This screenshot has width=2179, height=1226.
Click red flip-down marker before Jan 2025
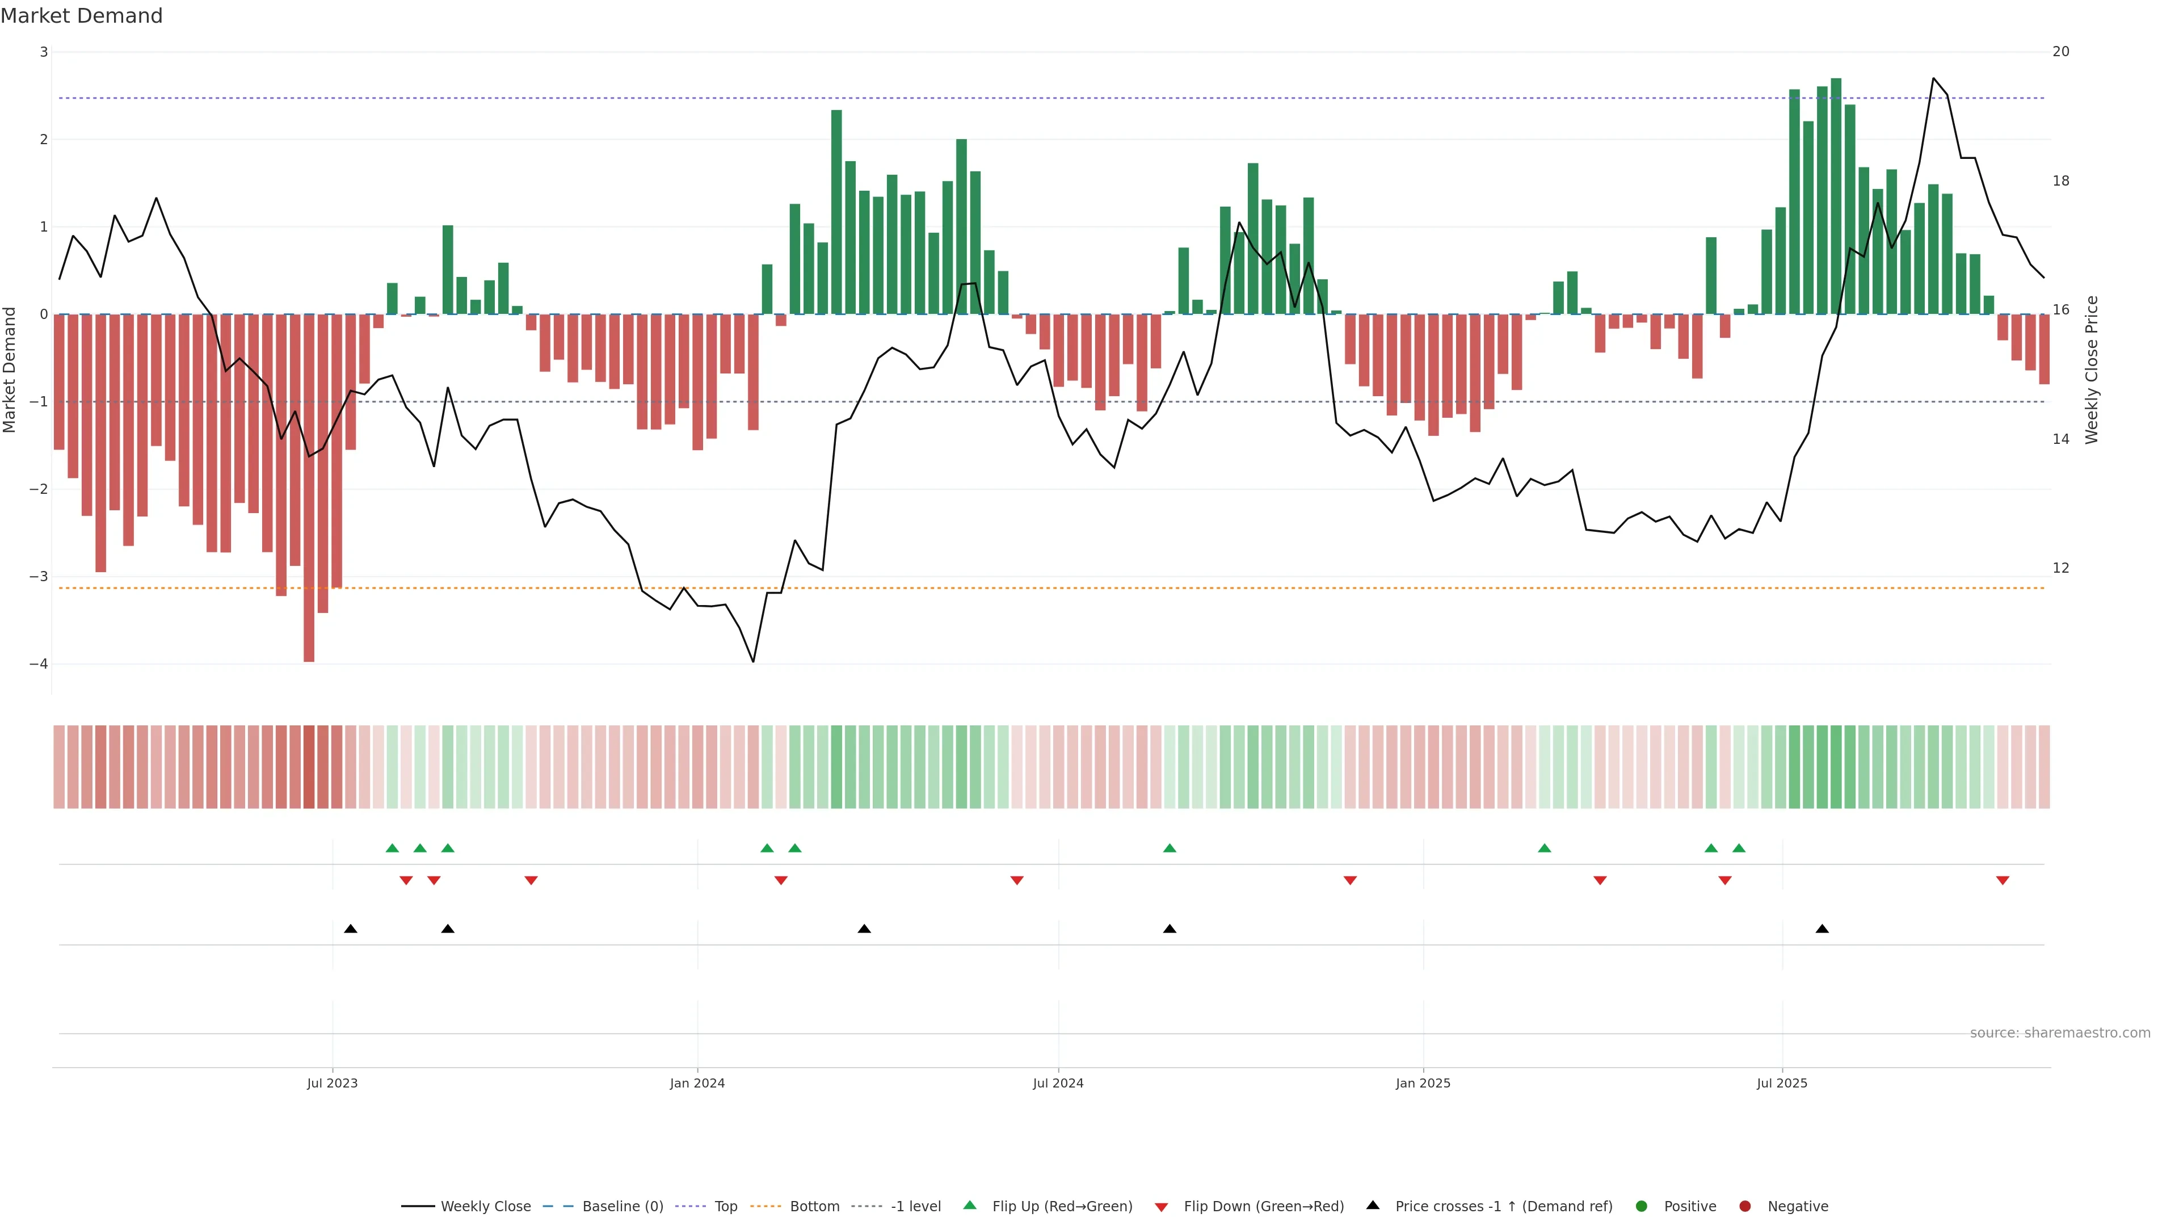(1350, 881)
